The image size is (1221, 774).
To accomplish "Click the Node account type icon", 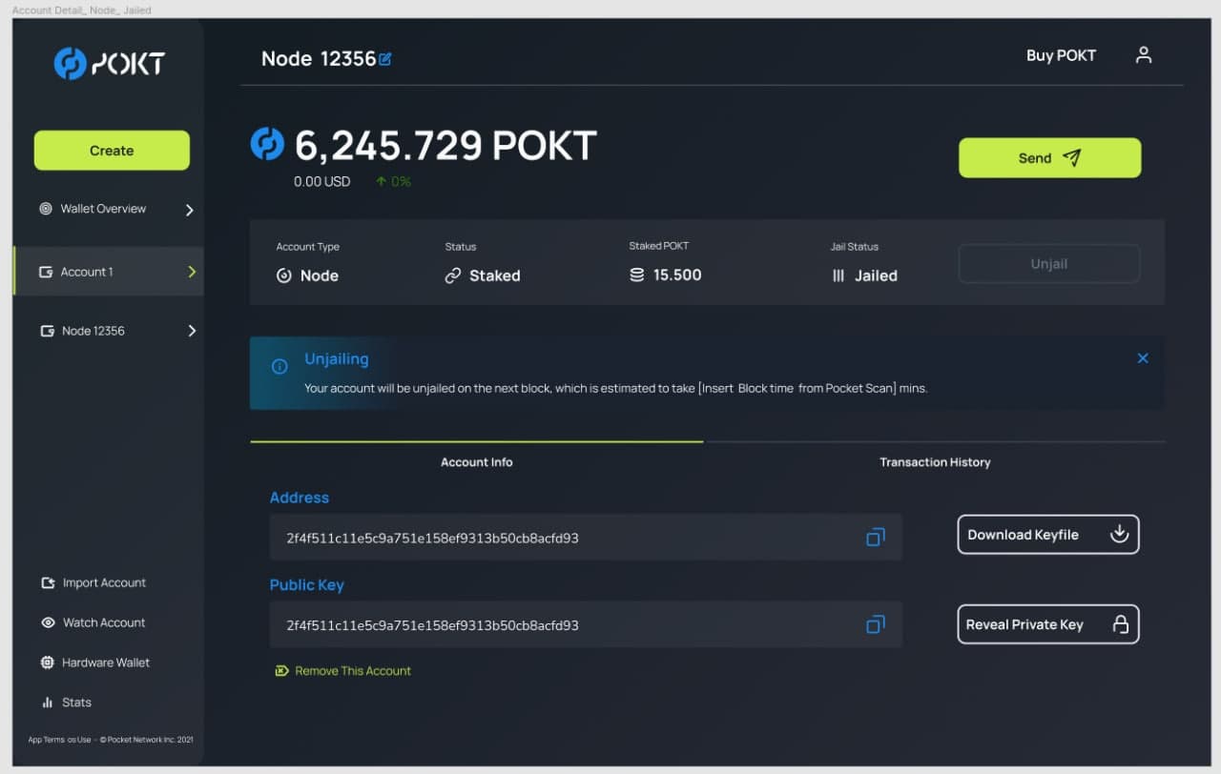I will (x=283, y=275).
